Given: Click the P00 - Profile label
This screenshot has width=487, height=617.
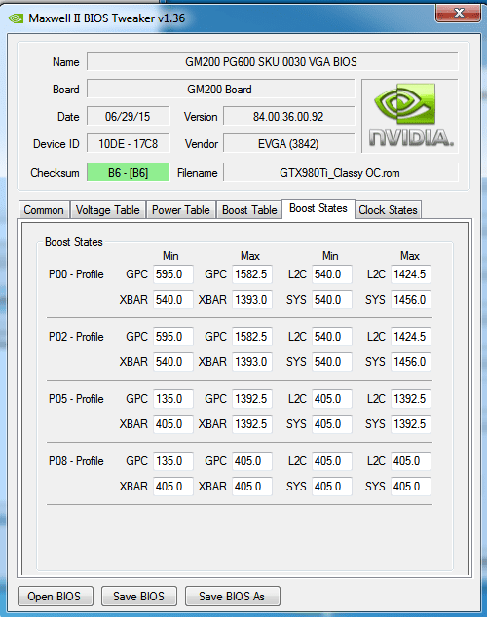Looking at the screenshot, I should coord(76,274).
